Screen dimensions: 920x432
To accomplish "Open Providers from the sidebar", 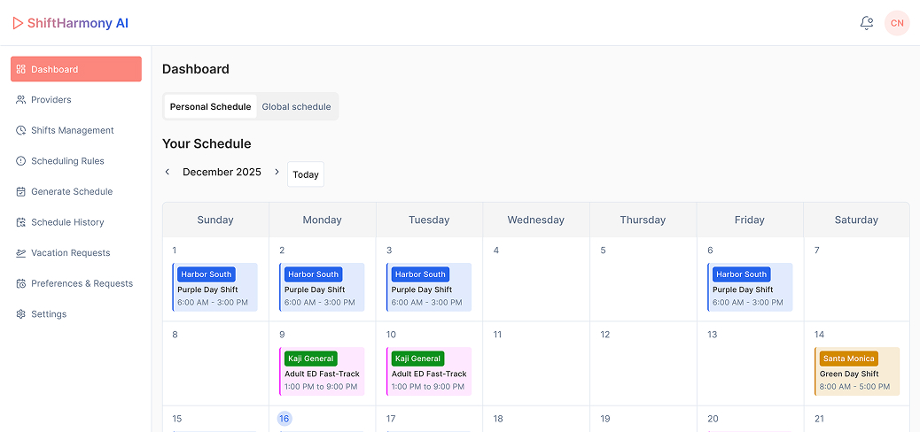I will (x=51, y=100).
